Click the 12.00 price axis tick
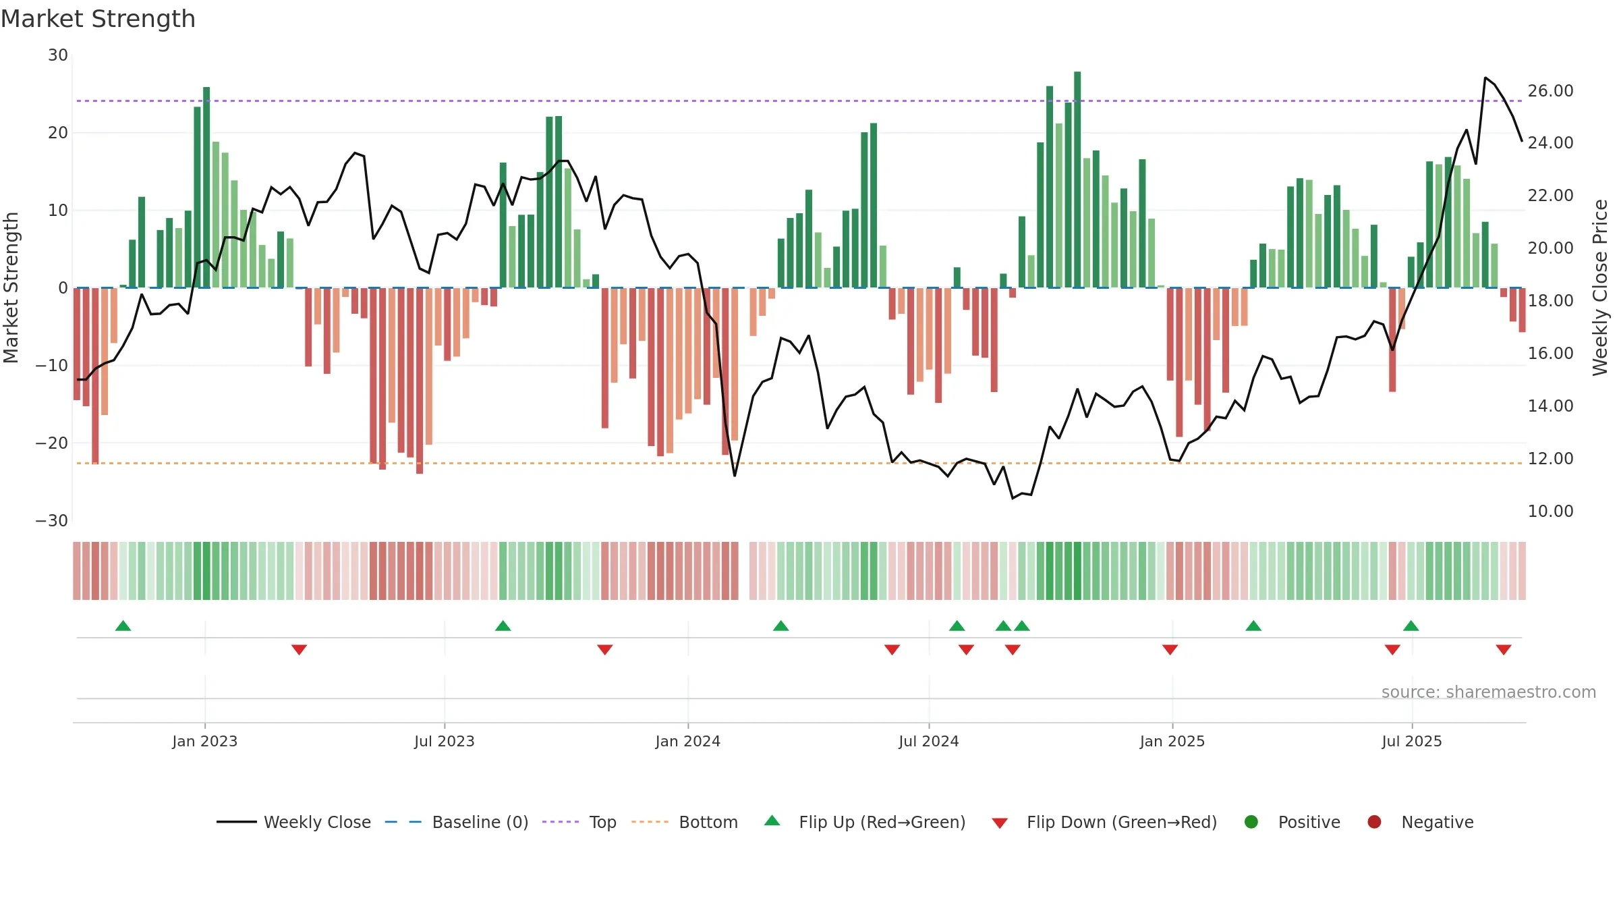This screenshot has width=1619, height=911. tap(1551, 459)
